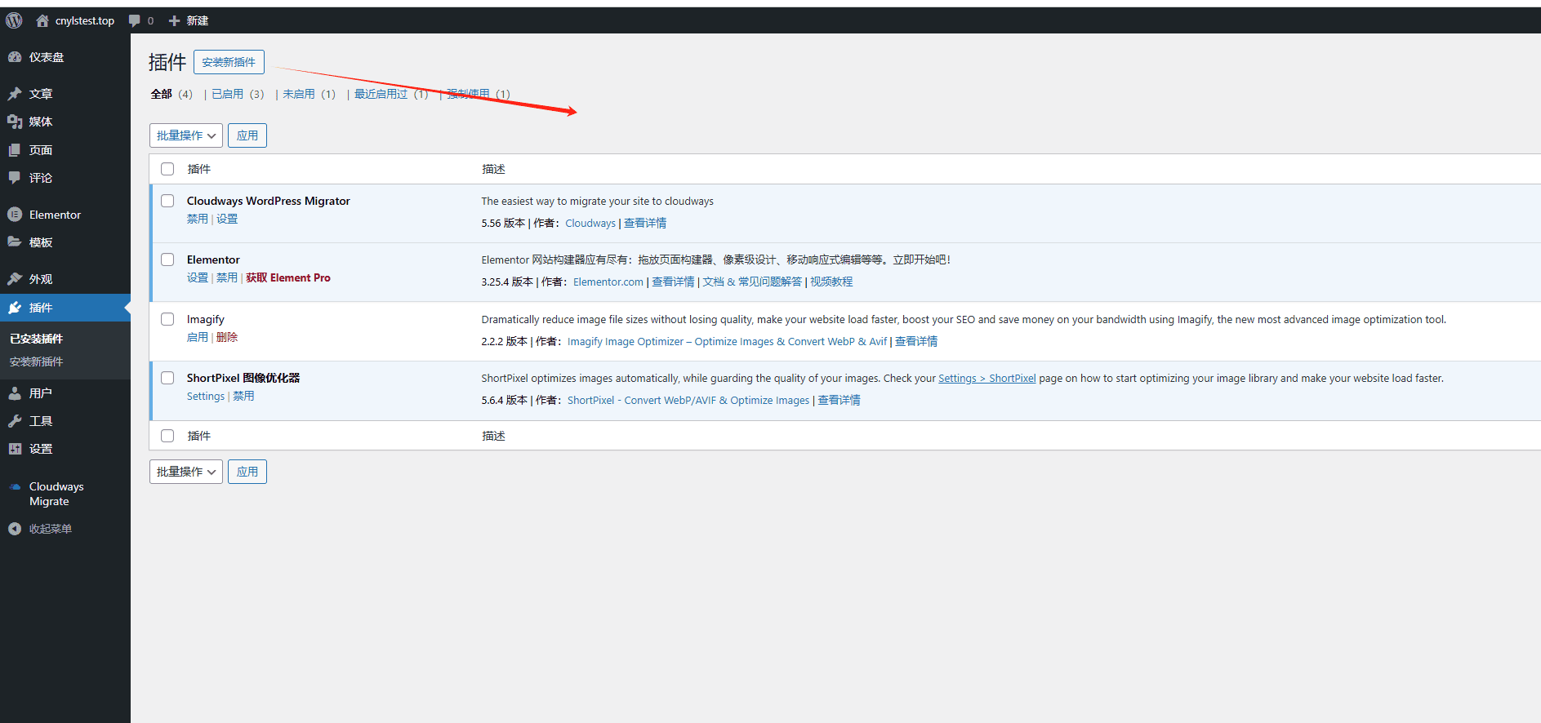Open Imagify Image Optimizer author link
This screenshot has width=1541, height=723.
click(727, 341)
